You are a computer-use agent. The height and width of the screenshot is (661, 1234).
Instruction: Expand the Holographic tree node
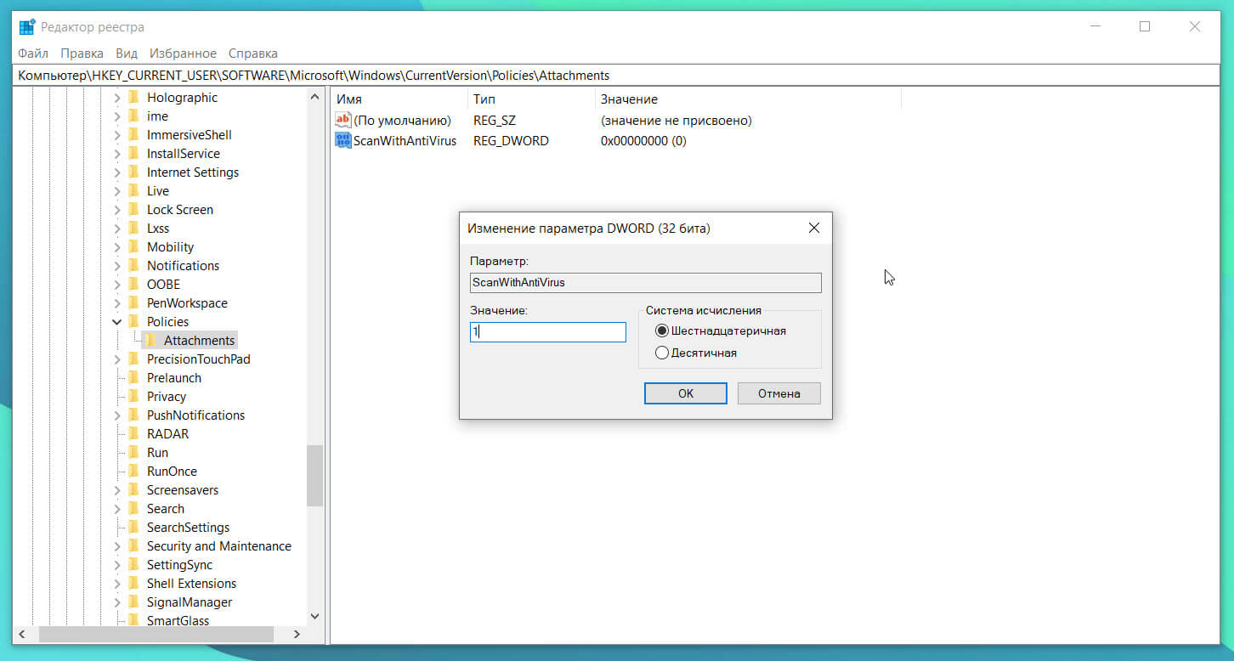(x=117, y=98)
